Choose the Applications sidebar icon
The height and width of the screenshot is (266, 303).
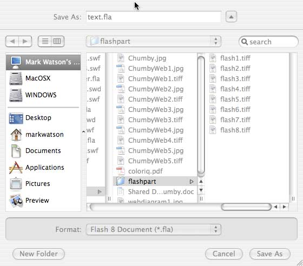16,168
